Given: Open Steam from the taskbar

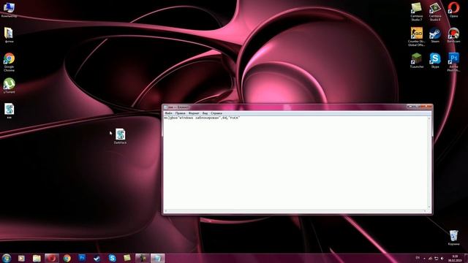Looking at the screenshot, I should pos(97,258).
